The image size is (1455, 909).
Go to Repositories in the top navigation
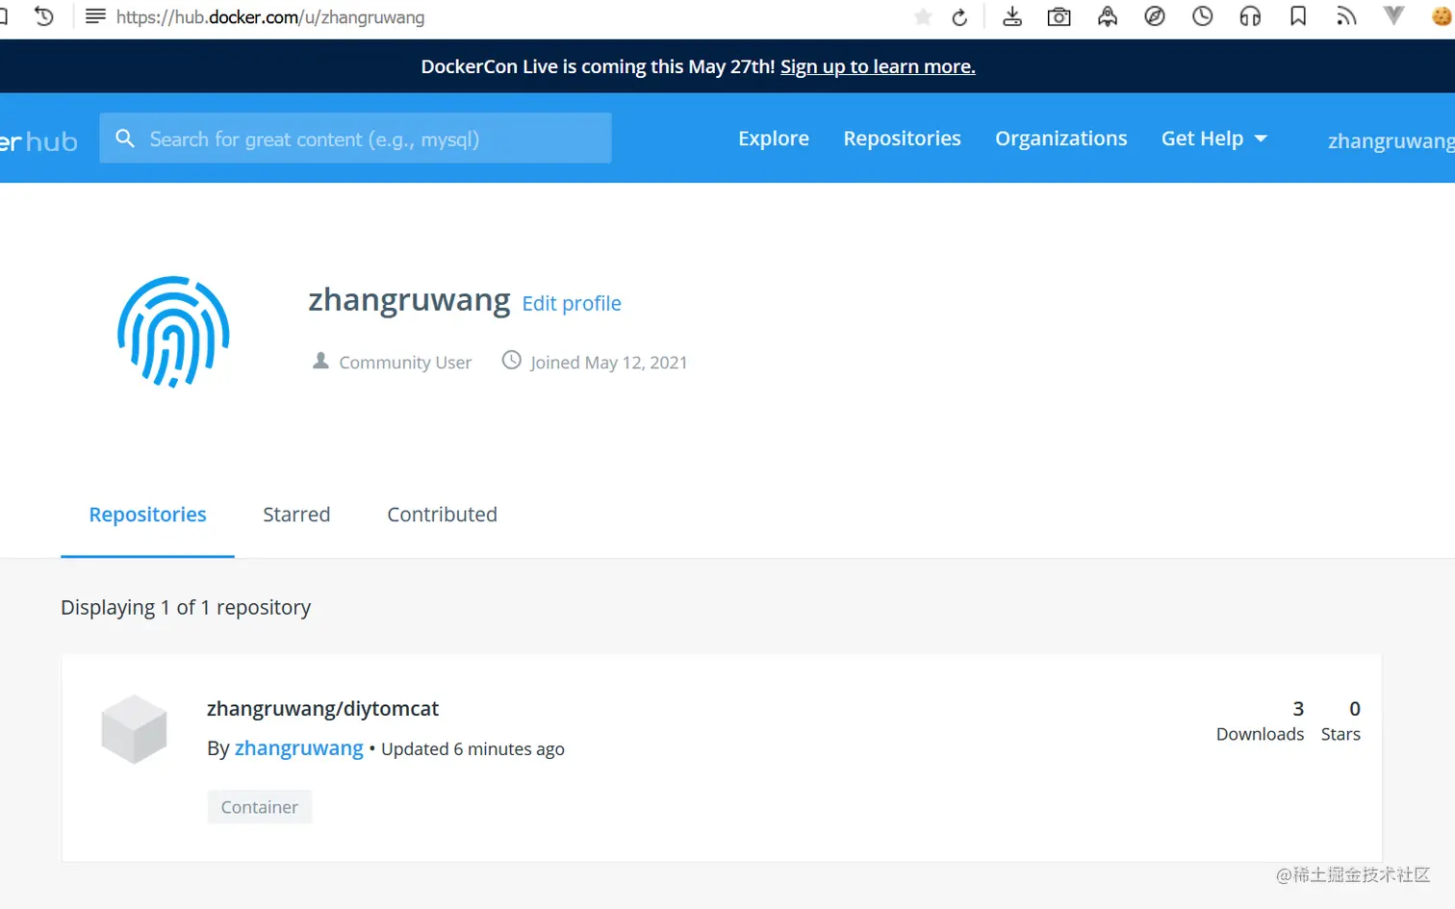click(x=902, y=139)
